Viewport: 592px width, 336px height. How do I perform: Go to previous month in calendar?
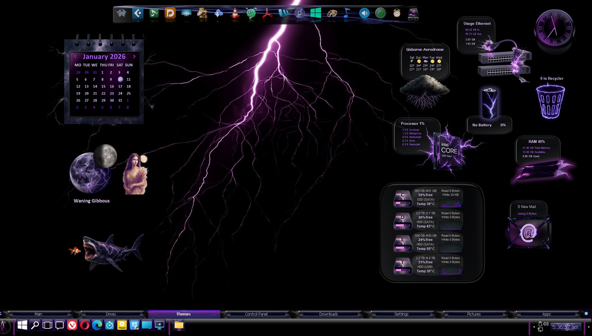point(75,57)
